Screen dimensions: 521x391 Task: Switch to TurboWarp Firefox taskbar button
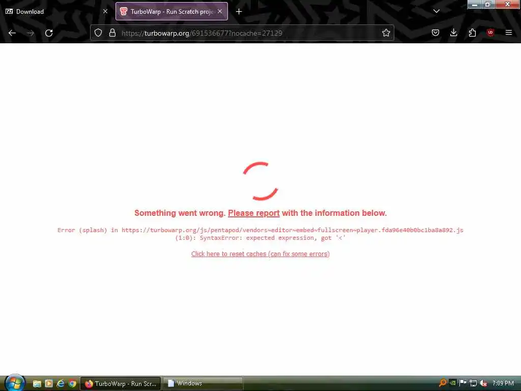(x=120, y=384)
